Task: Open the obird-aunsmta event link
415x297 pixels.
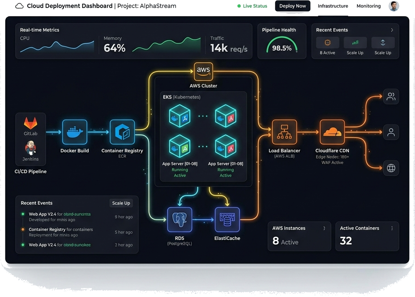Action: (x=77, y=214)
